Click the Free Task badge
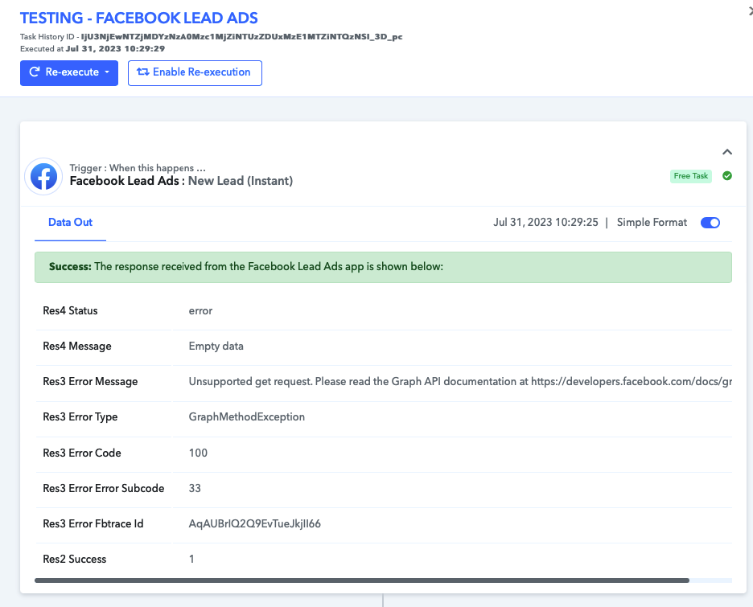 coord(690,176)
